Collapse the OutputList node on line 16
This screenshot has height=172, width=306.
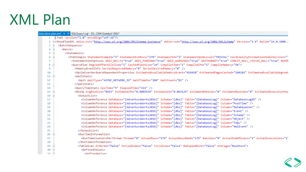[53, 96]
